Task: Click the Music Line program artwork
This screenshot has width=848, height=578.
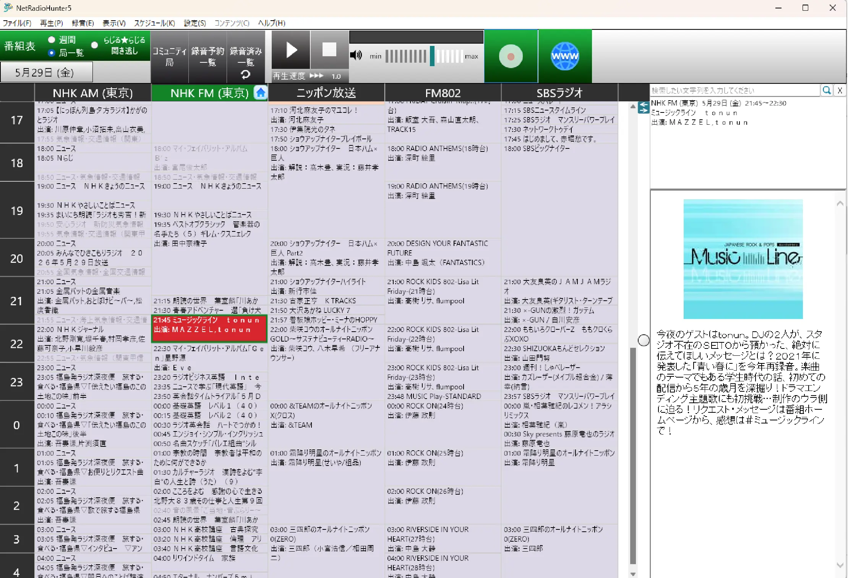Action: [x=743, y=259]
